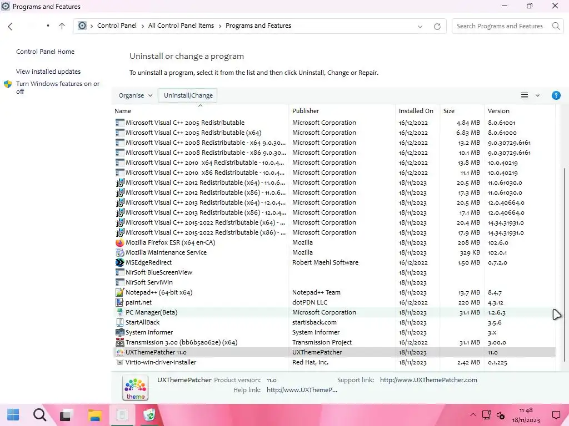Sort by the Name column header
Image resolution: width=569 pixels, height=426 pixels.
[200, 111]
